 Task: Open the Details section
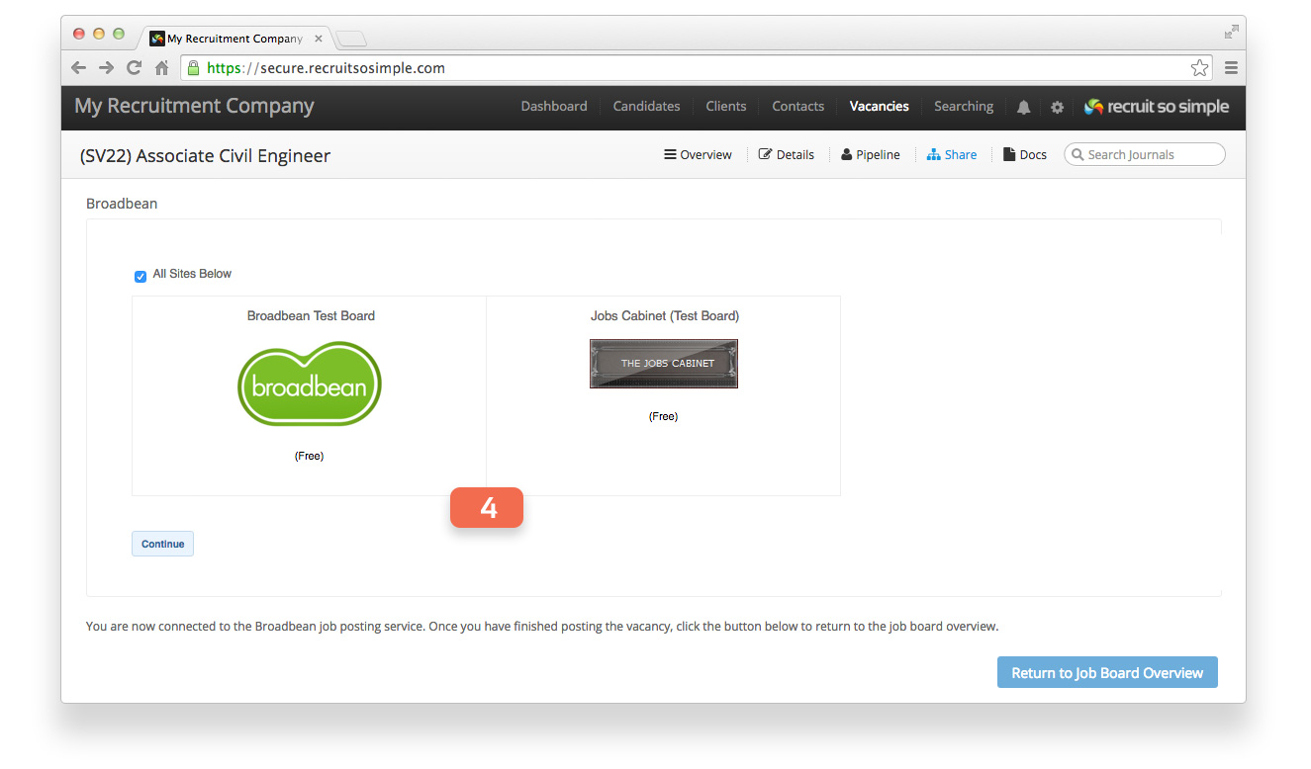(787, 155)
